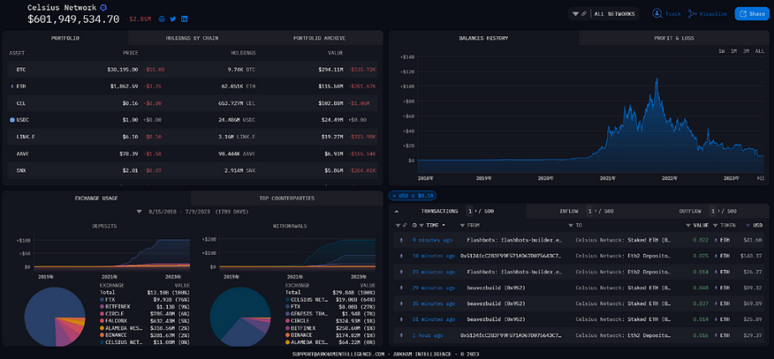The image size is (774, 359).
Task: Click the ETH token icon in the $140.37 row
Action: [715, 256]
